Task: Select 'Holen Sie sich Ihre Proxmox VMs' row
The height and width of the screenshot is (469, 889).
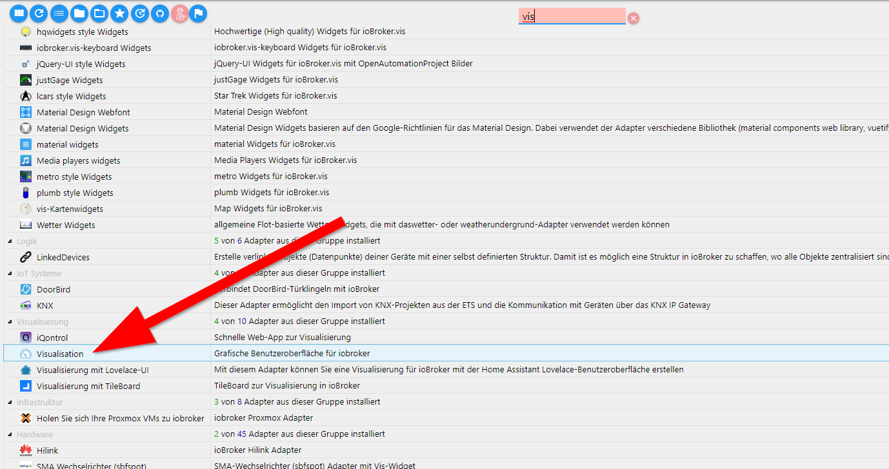Action: pos(446,418)
